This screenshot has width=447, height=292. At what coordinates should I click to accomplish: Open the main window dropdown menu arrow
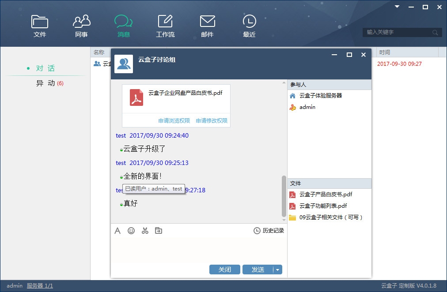coord(397,7)
